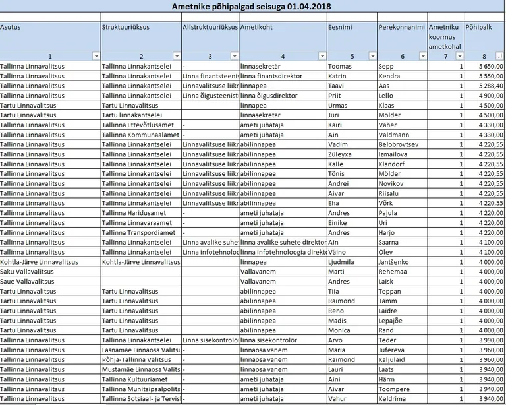Select 'Tallinna Kommunaalamet' cell

click(x=142, y=135)
